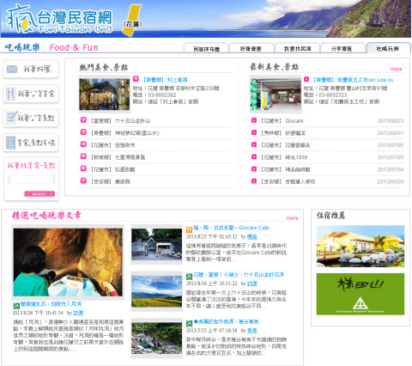
Task: Select the 分享專區 tab
Action: point(342,48)
